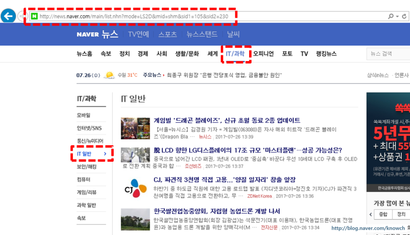
Task: Select the 종합 tab in ranking box
Action: (x=383, y=214)
